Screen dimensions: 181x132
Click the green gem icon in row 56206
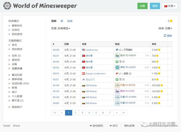[x=117, y=61]
